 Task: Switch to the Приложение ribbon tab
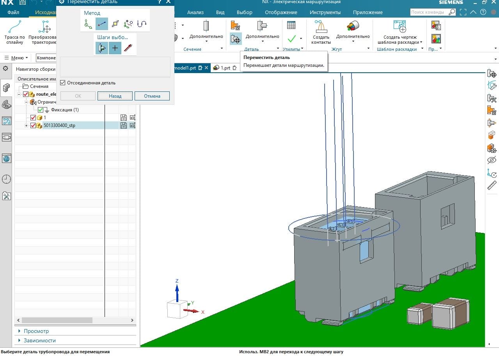coord(368,12)
